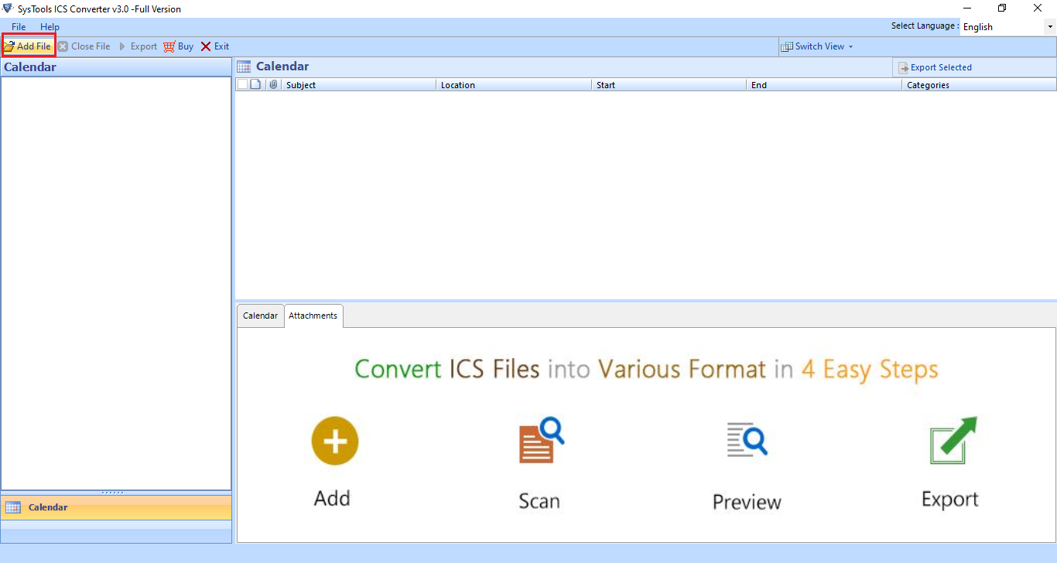Click the red Exit button
This screenshot has height=563, width=1057.
(215, 46)
